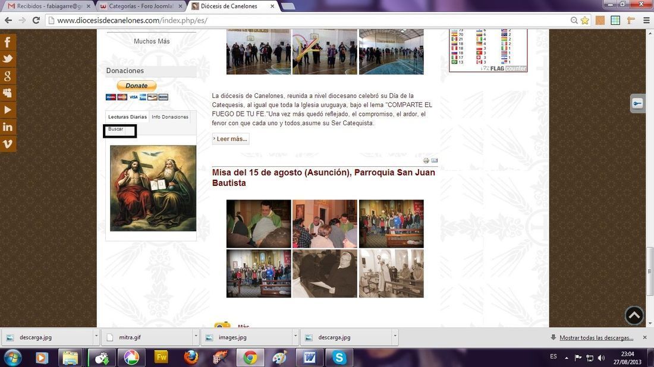This screenshot has height=367, width=654.
Task: Click the key icon tab on the right edge
Action: 637,104
